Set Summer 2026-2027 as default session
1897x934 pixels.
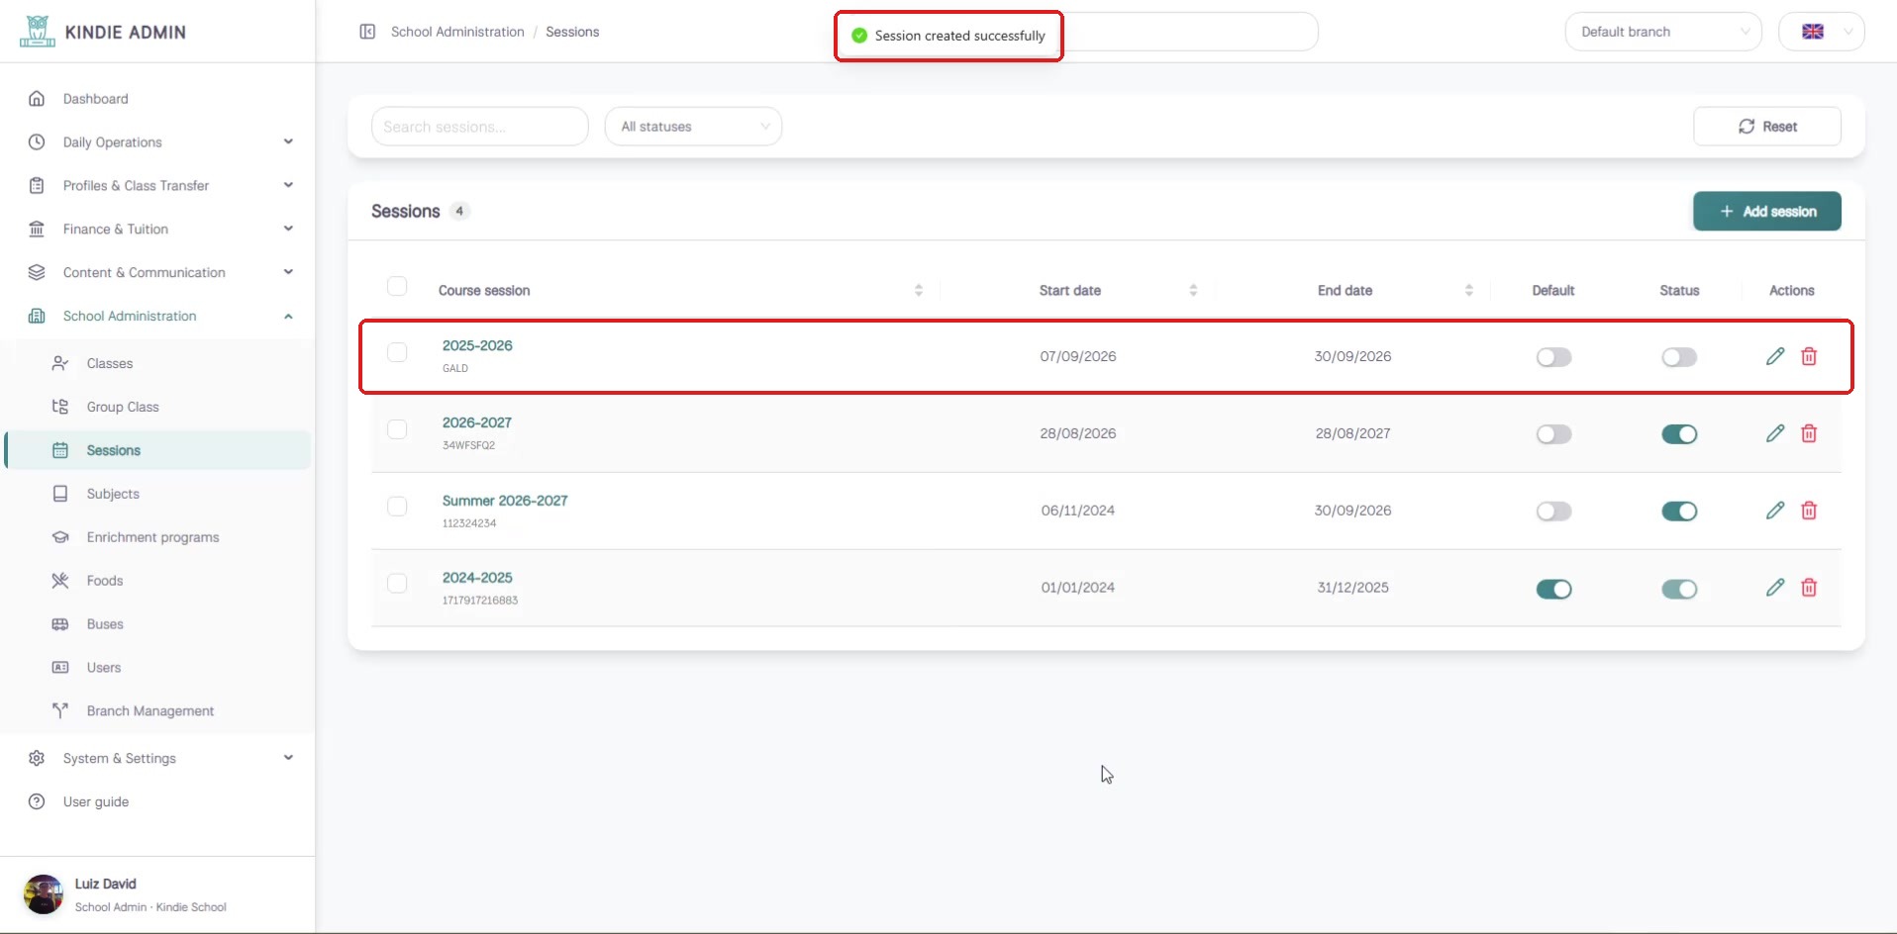(x=1553, y=512)
